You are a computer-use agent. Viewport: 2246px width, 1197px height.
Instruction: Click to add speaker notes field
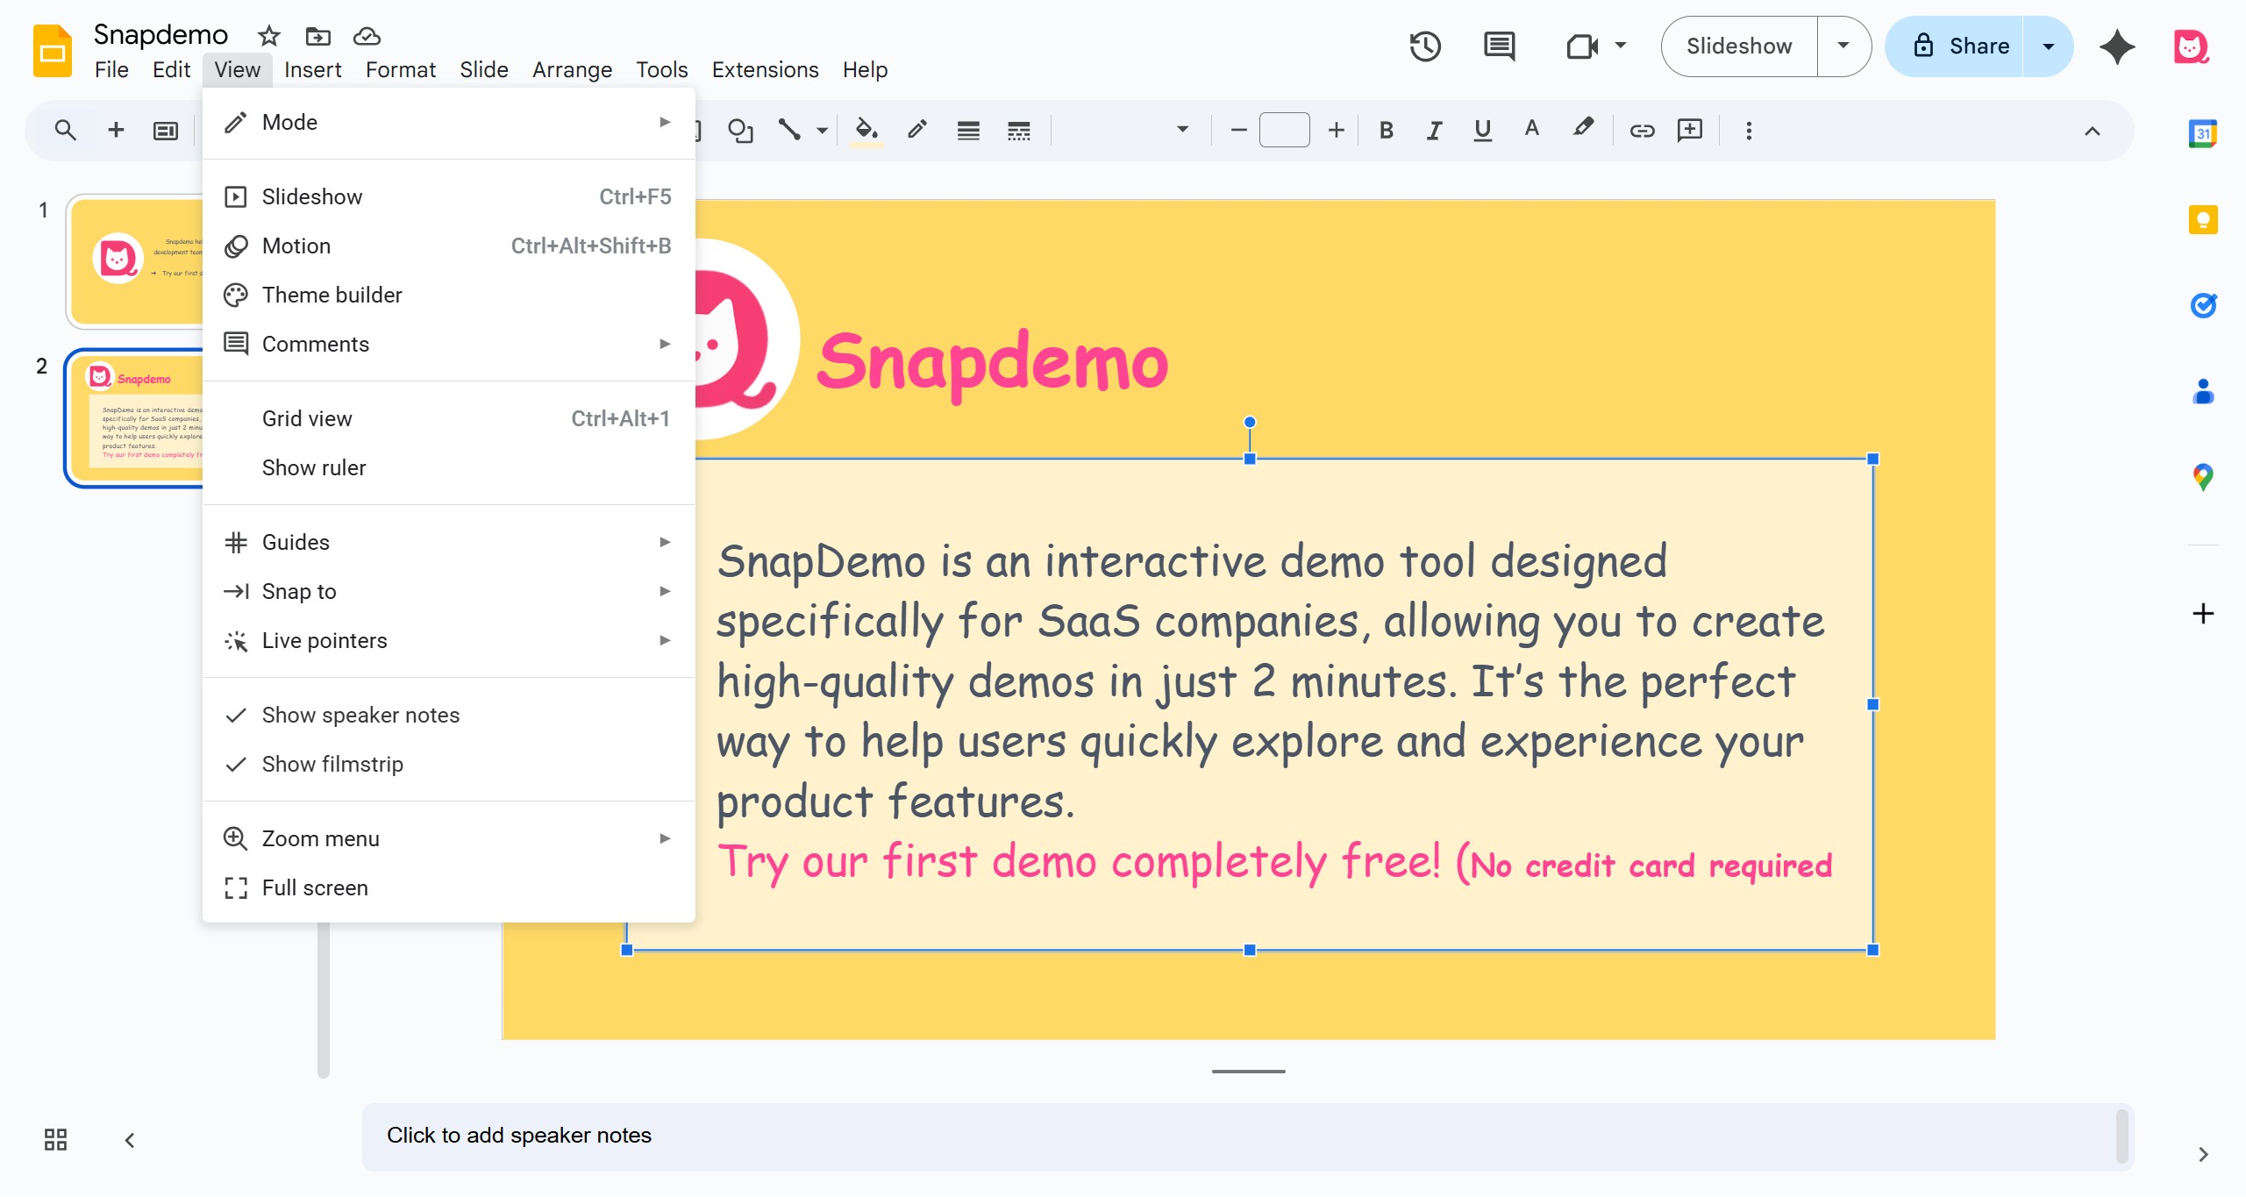(1246, 1137)
